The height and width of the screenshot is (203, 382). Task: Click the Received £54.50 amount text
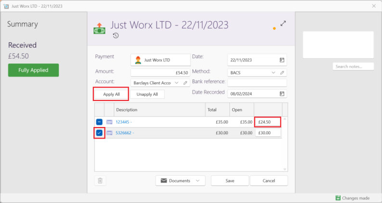(x=18, y=56)
